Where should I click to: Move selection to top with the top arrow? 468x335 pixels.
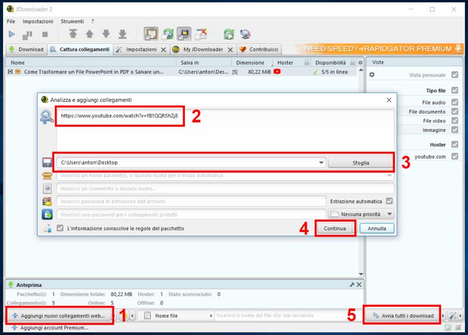[73, 34]
